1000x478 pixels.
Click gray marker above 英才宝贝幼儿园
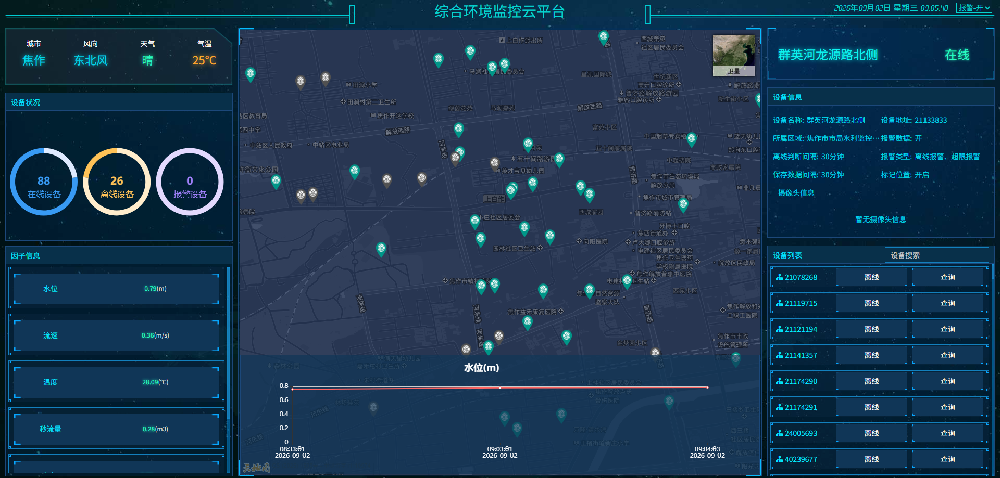click(x=495, y=164)
